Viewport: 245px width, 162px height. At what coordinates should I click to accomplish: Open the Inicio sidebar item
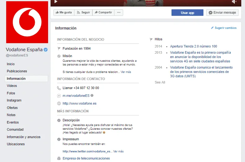(x=11, y=64)
